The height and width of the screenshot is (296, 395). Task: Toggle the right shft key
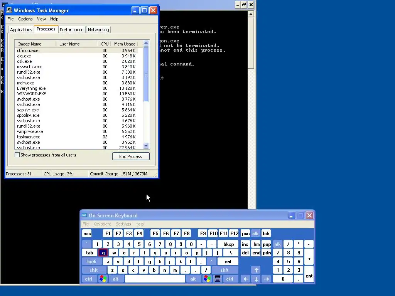click(x=224, y=270)
